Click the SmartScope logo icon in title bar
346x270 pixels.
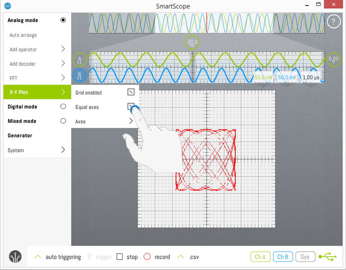coord(8,6)
